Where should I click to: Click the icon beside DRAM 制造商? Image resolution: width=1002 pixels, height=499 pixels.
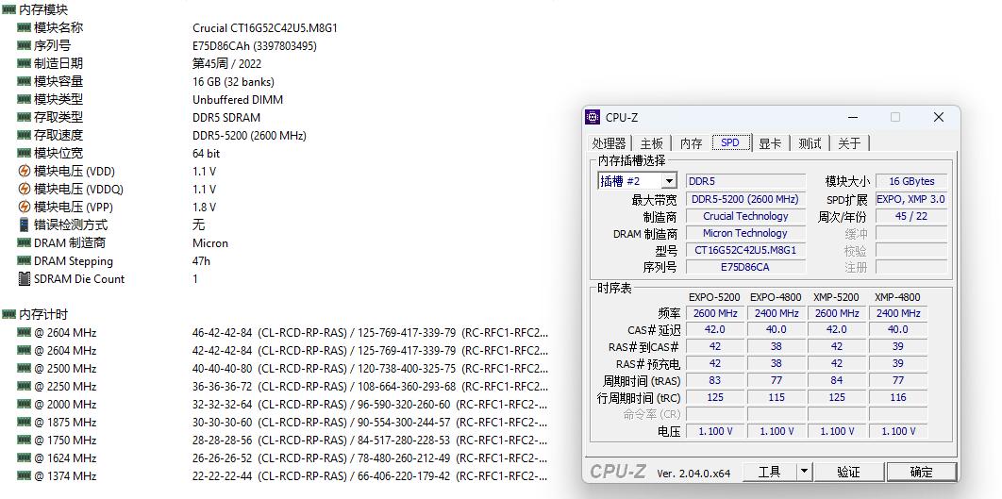point(24,242)
